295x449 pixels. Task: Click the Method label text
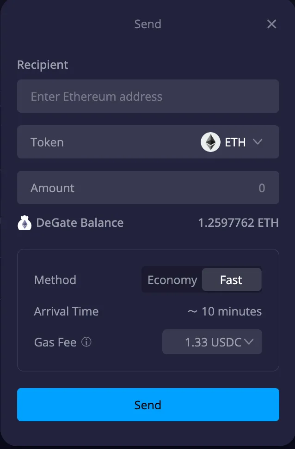[x=55, y=280]
